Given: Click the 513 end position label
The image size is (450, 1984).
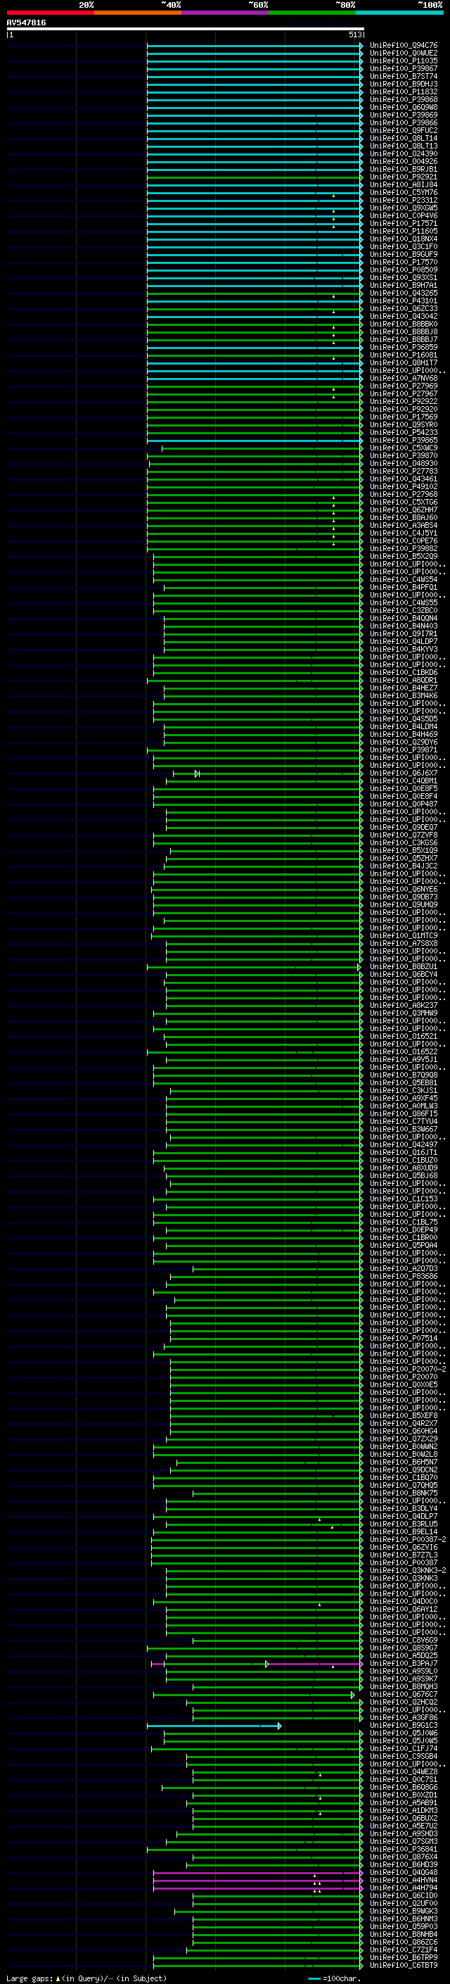Looking at the screenshot, I should point(354,34).
